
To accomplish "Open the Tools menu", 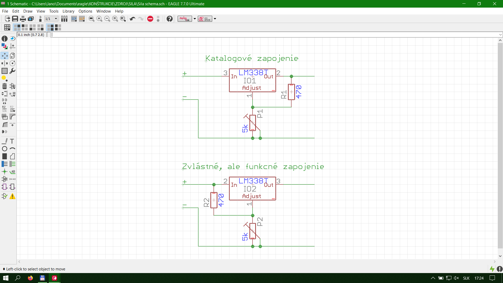I will pyautogui.click(x=54, y=11).
